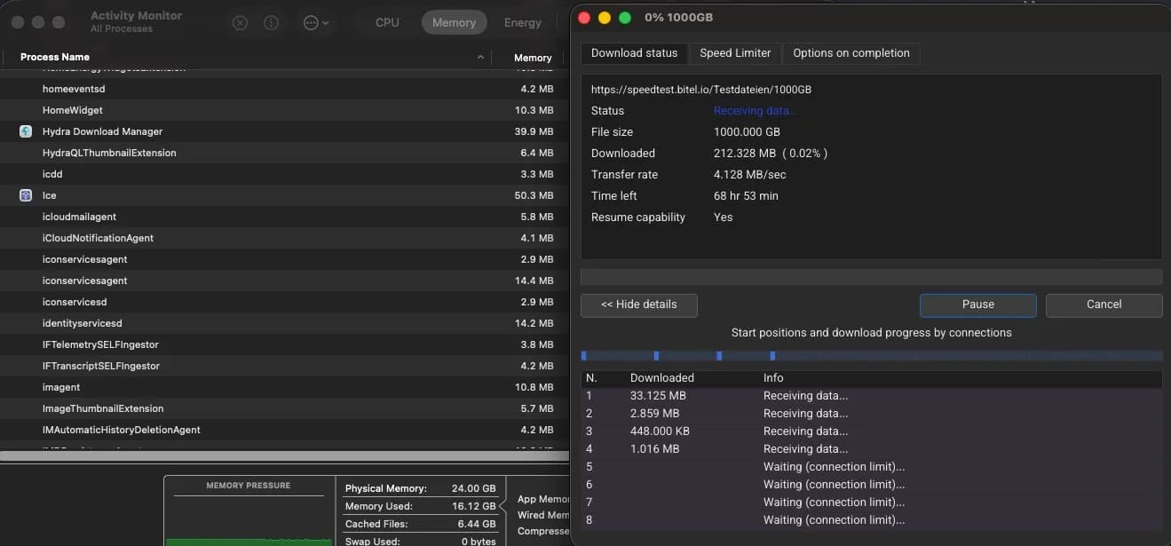Open the Energy tab
This screenshot has height=546, width=1171.
(523, 23)
